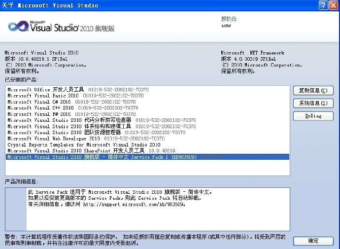Select Visual Studio 2010 代码分析拼写检查器 row
Image resolution: width=340 pixels, height=249 pixels.
pyautogui.click(x=147, y=120)
